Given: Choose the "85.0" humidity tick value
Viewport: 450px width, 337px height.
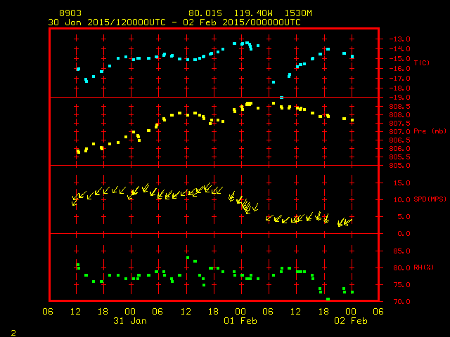Looking at the screenshot, I should pyautogui.click(x=401, y=251).
